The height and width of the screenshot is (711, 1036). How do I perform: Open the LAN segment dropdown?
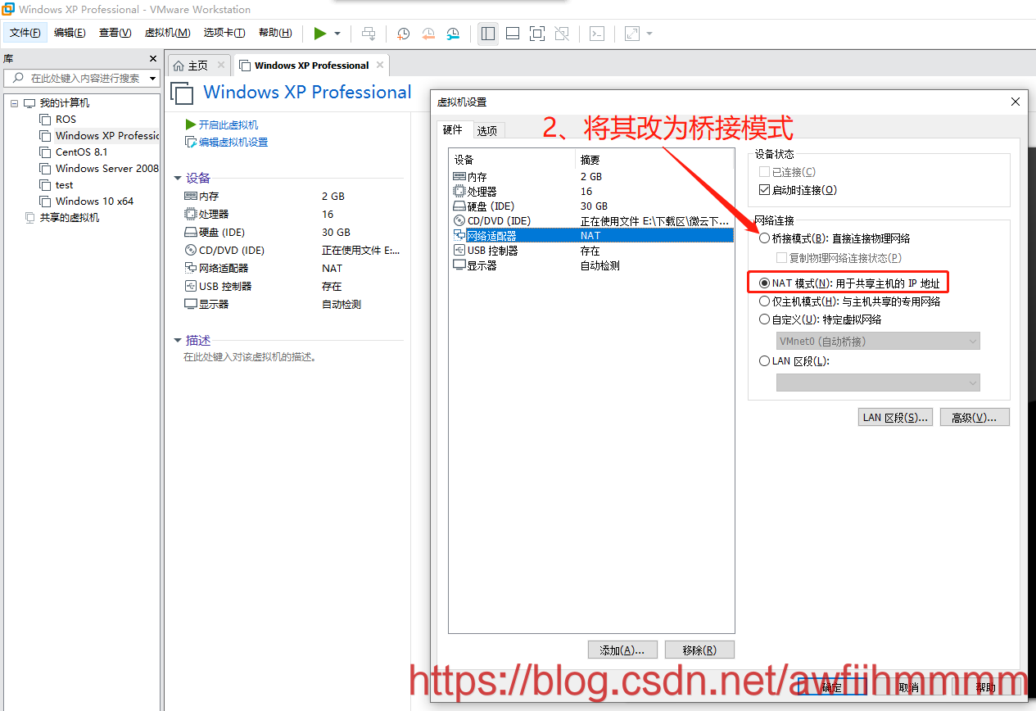point(877,383)
